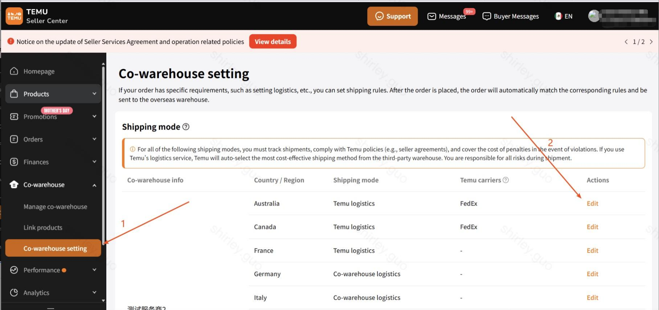
Task: Click the Temu Seller Center logo
Action: tap(37, 16)
